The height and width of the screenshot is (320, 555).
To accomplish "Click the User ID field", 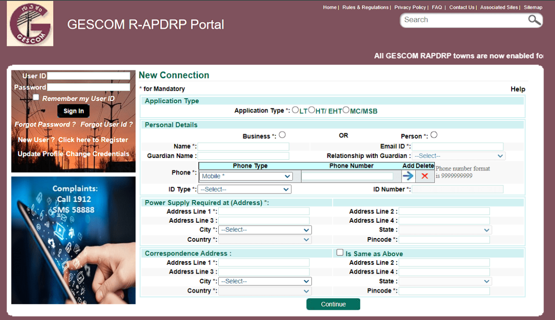I will coord(89,76).
